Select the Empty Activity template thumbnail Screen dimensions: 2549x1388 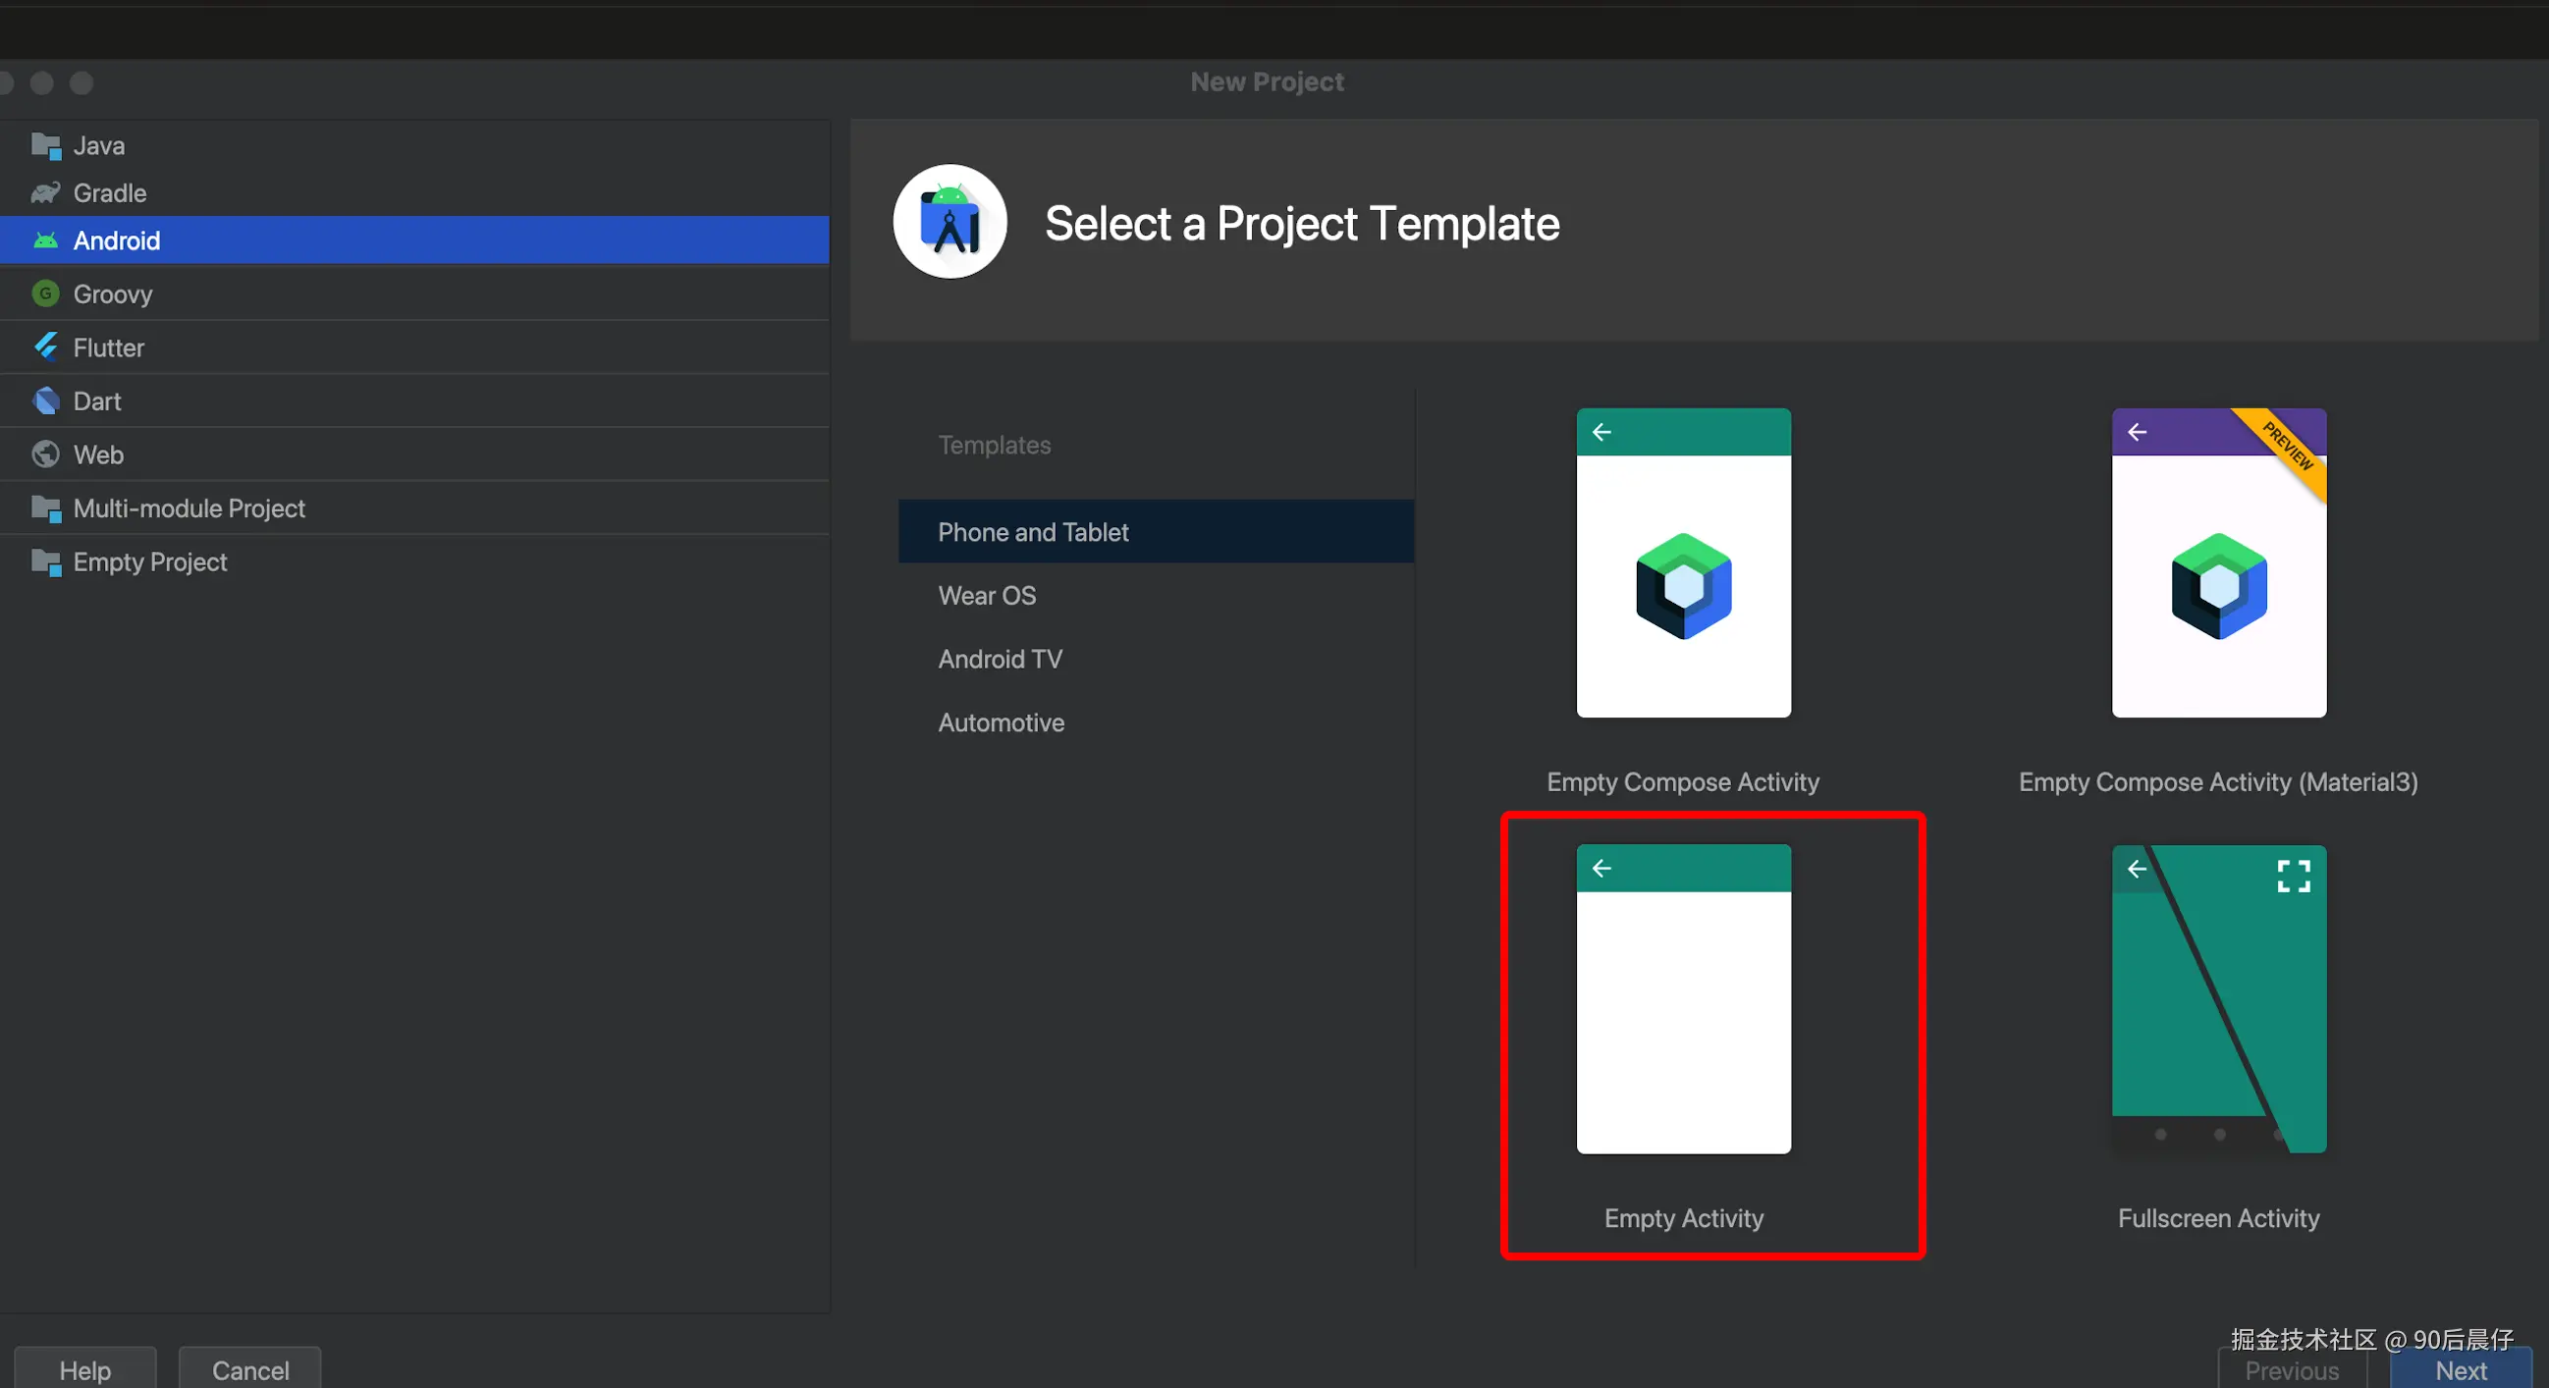click(x=1682, y=998)
